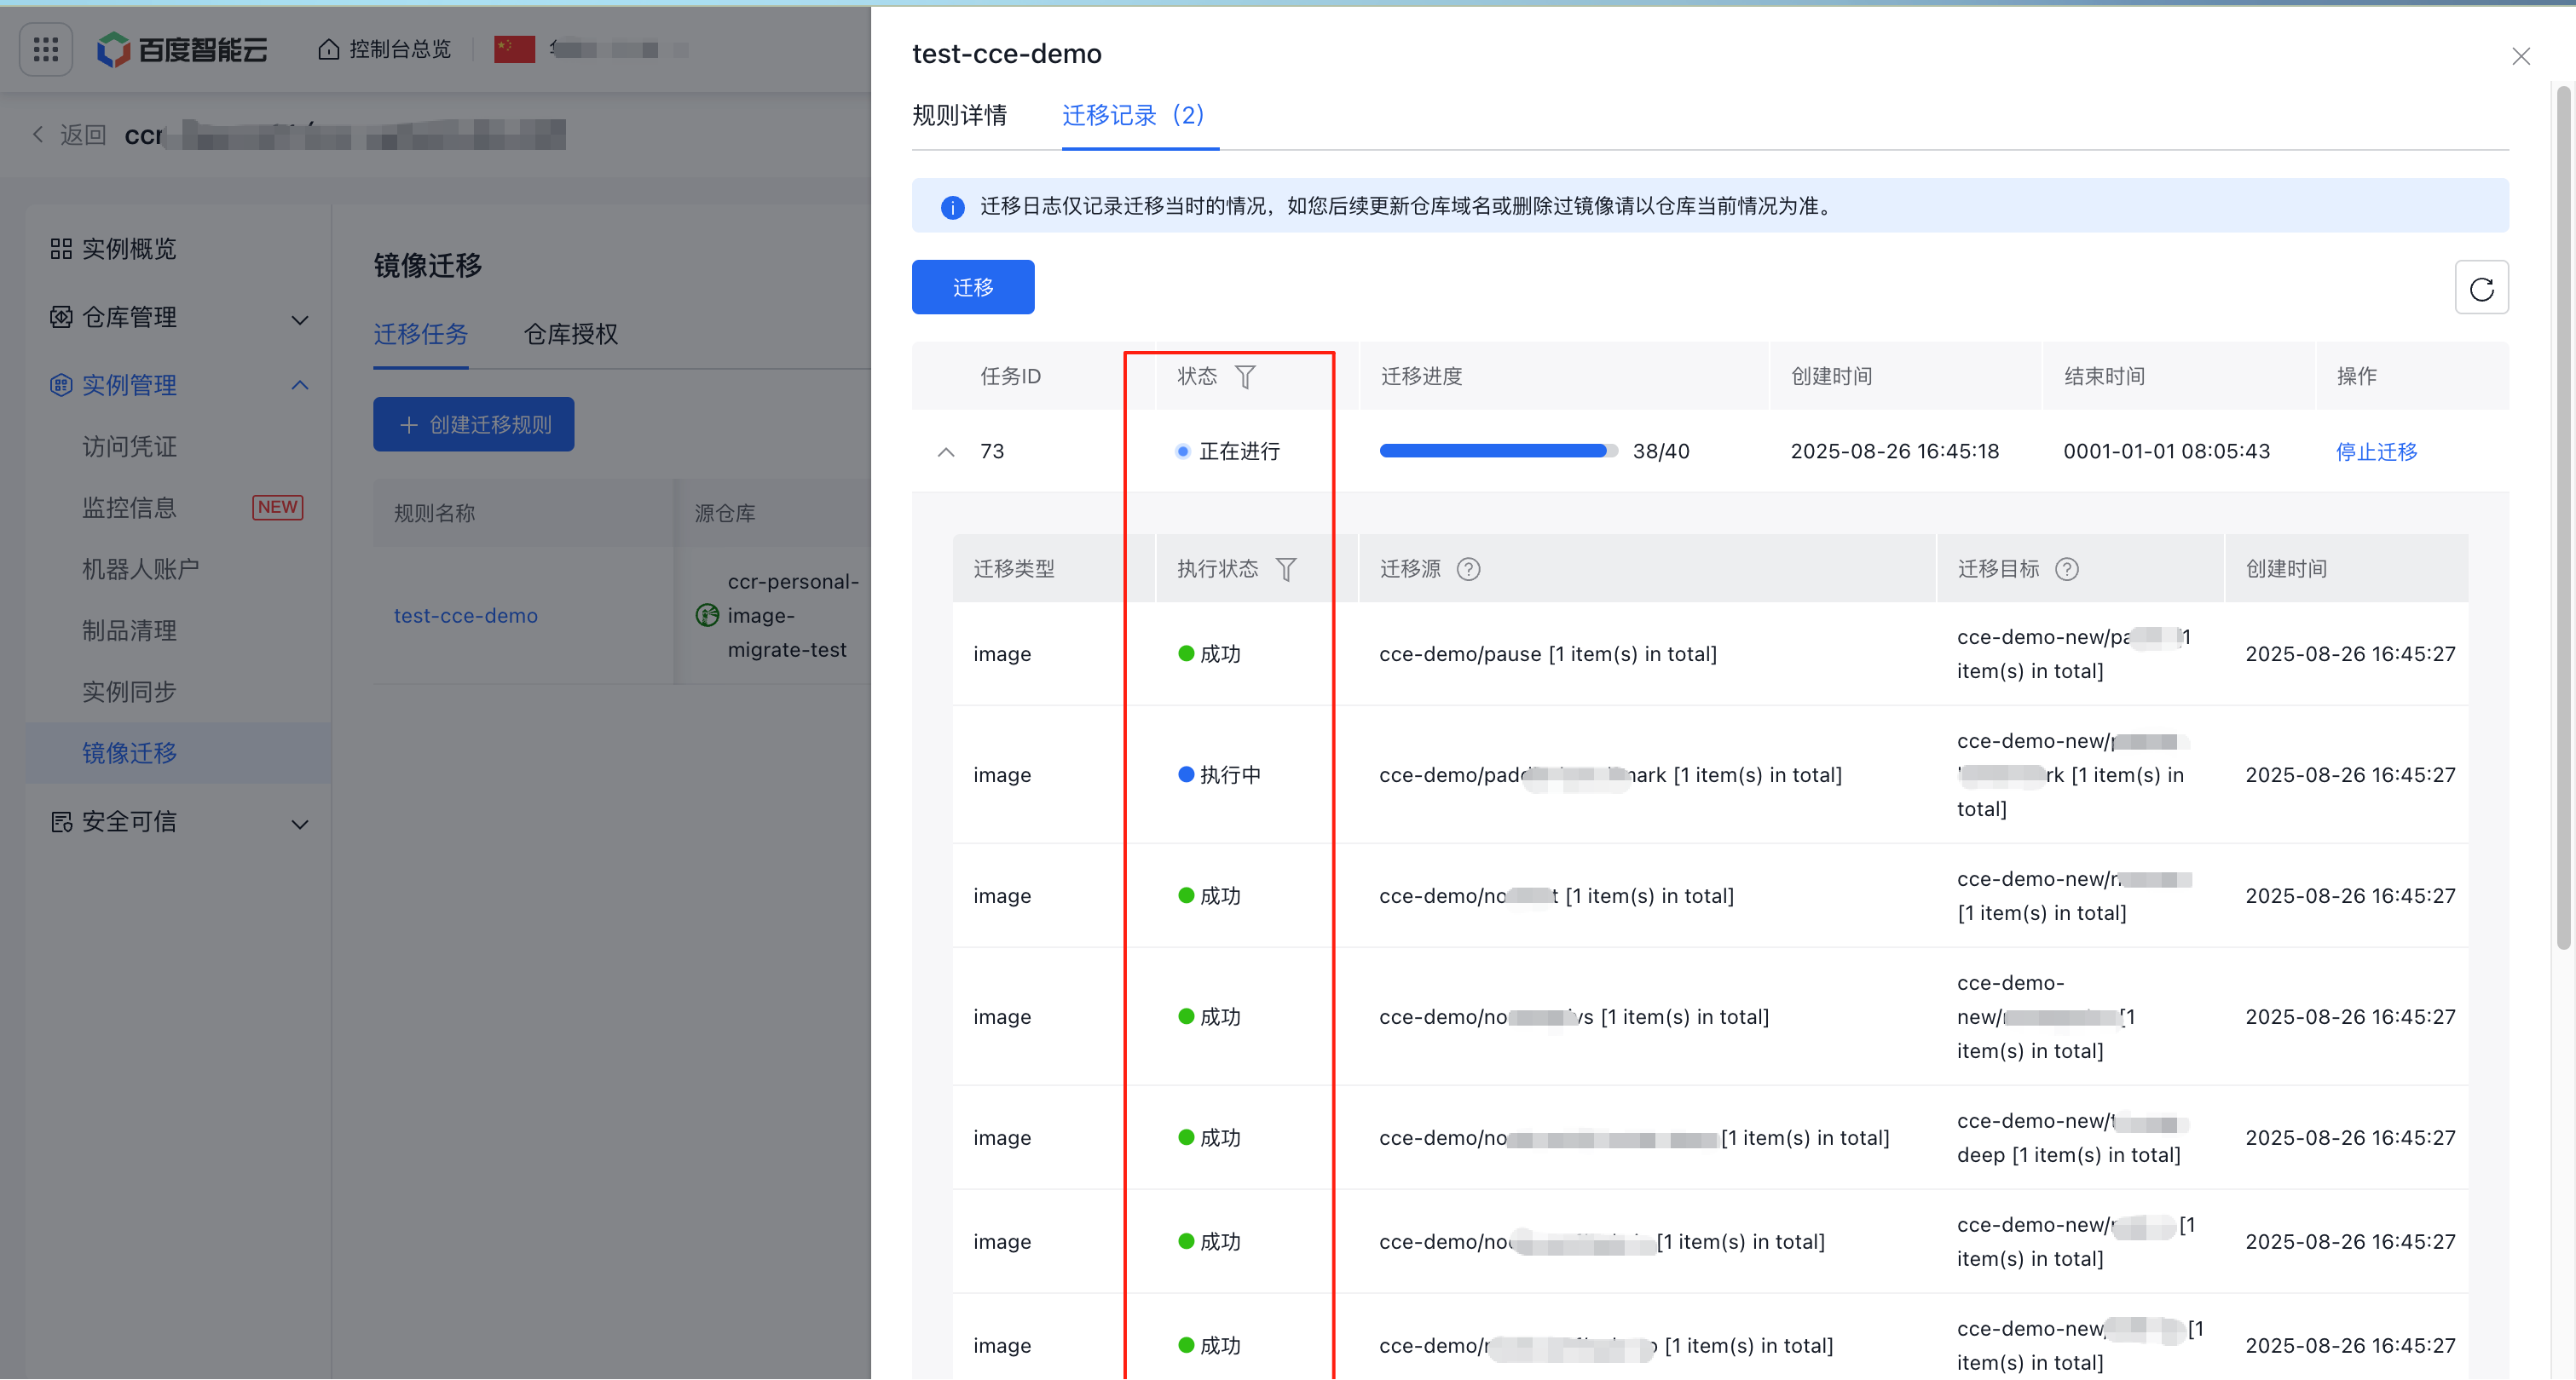This screenshot has width=2576, height=1380.
Task: Click 0001-01-01 08:05:43 end time
Action: pos(2166,451)
